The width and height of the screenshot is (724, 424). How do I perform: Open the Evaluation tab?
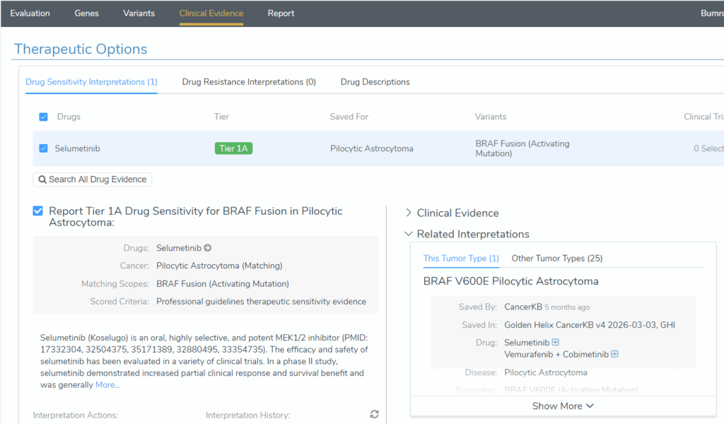pyautogui.click(x=30, y=13)
